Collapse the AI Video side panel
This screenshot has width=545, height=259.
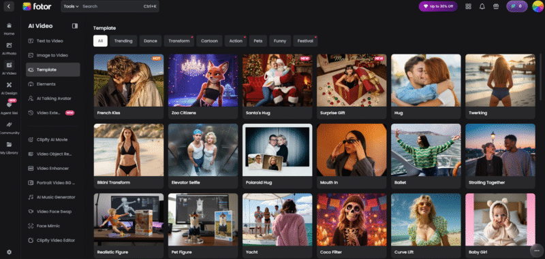tap(75, 26)
